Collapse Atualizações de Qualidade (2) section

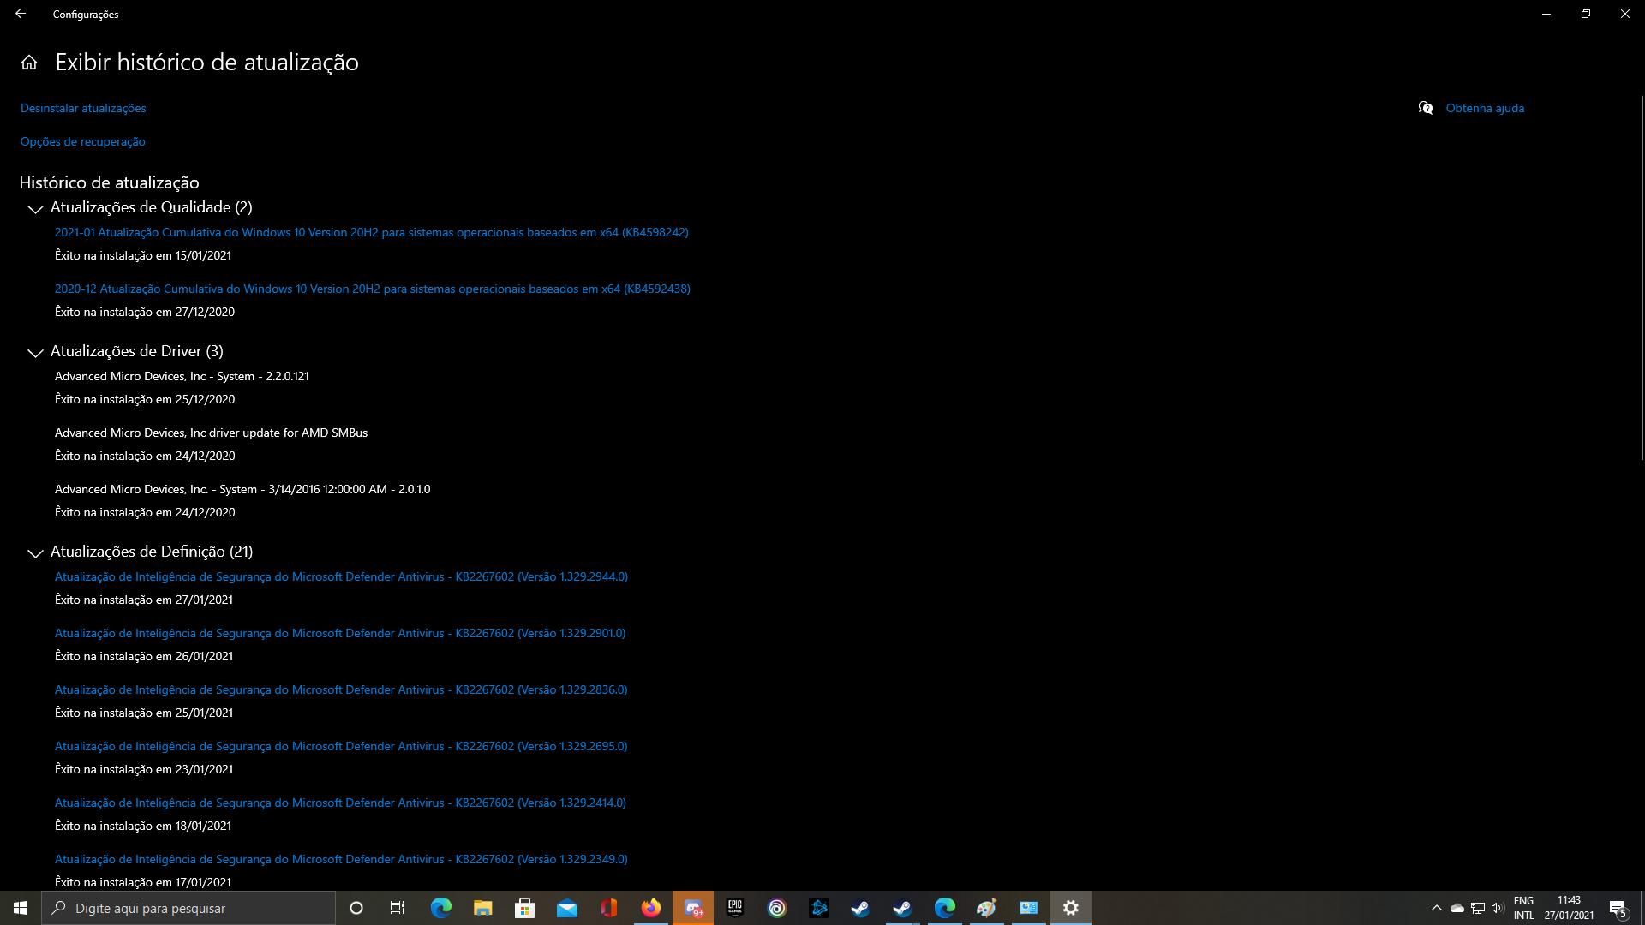coord(35,208)
